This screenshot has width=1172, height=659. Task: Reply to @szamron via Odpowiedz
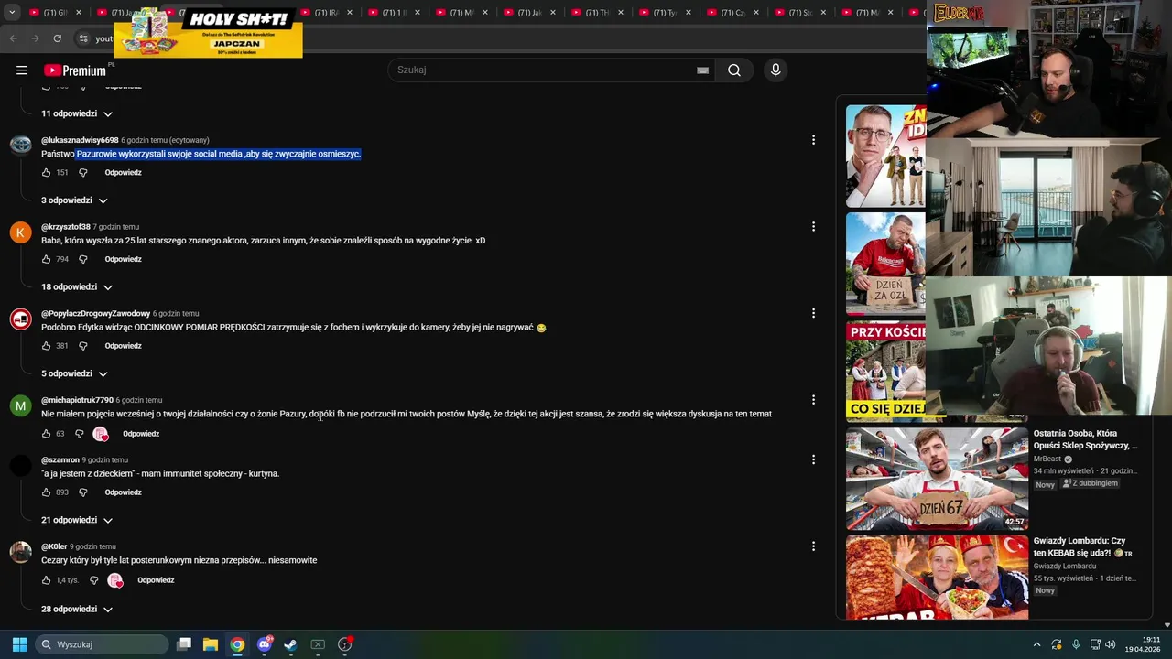(x=123, y=492)
